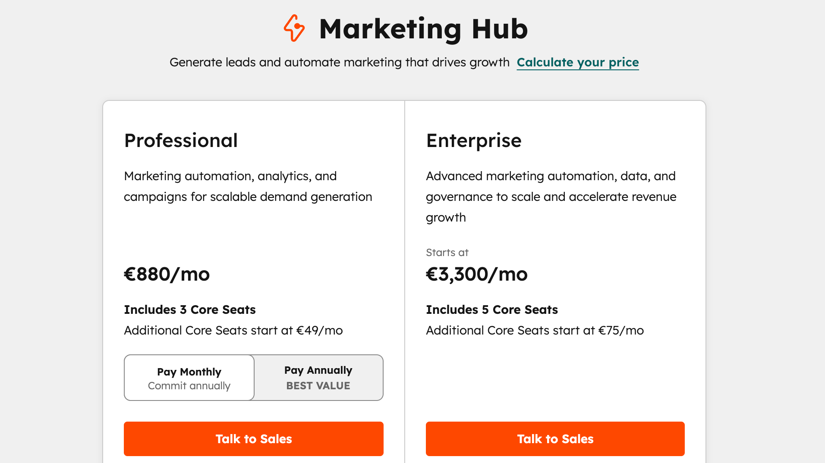Click Talk to Sales under the Professional plan
825x463 pixels.
[x=253, y=438]
